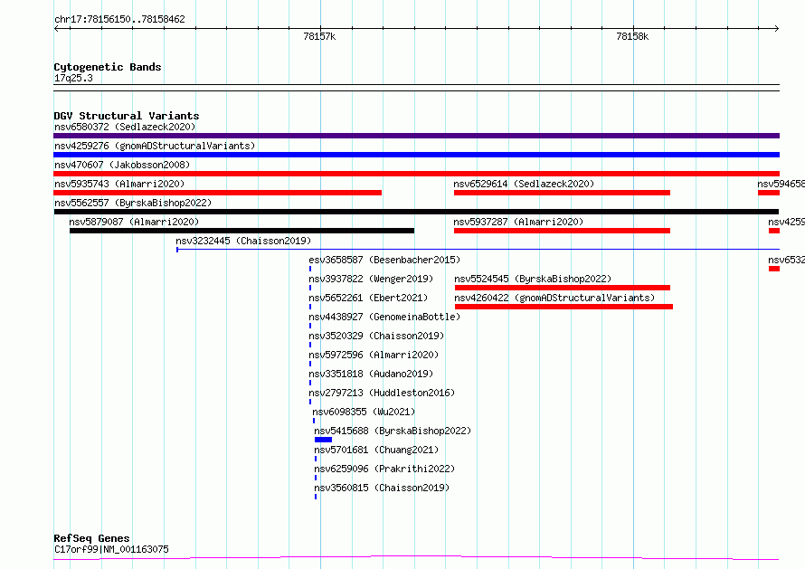
Task: Click the nsv3351818 (Audano2019) label
Action: (x=371, y=374)
